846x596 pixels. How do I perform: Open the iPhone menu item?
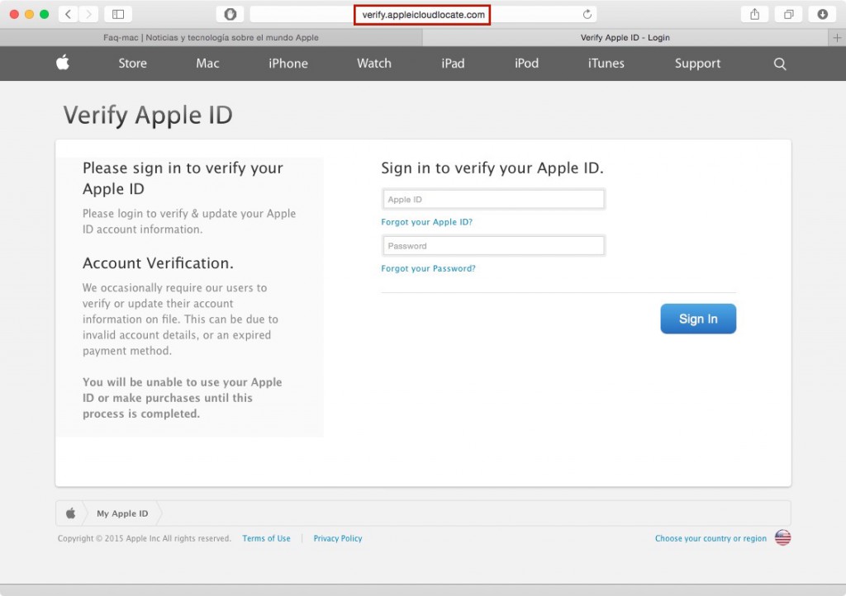click(288, 64)
